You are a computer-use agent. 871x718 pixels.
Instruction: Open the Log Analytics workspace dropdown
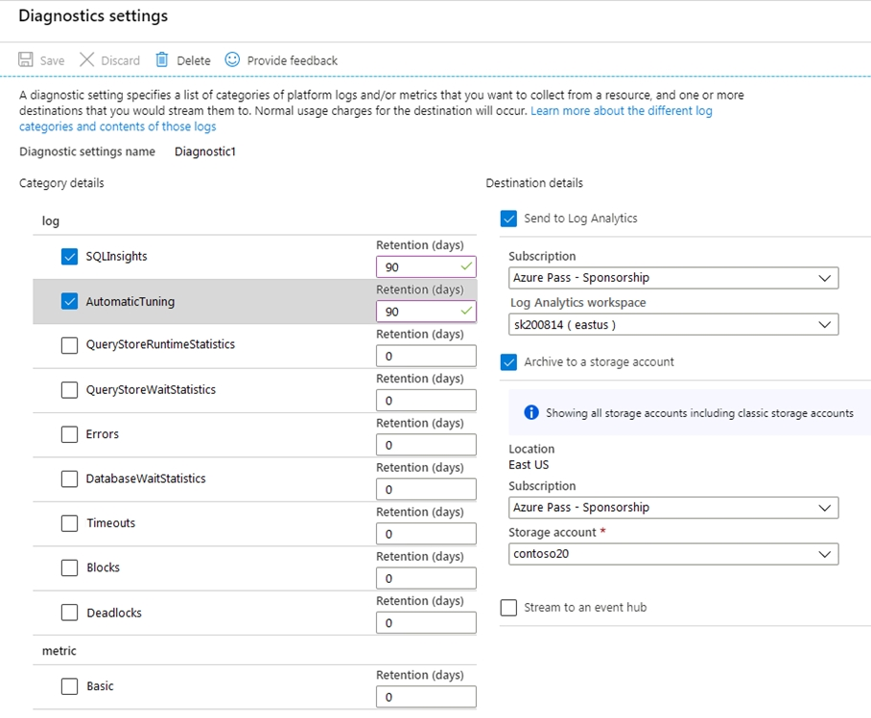[673, 325]
